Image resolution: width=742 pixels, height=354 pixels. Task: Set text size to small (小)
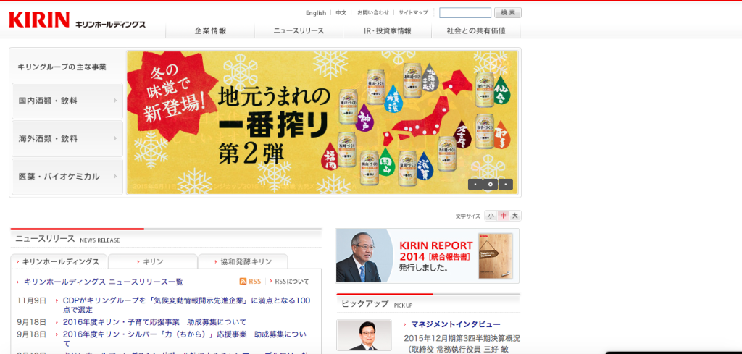click(x=491, y=216)
